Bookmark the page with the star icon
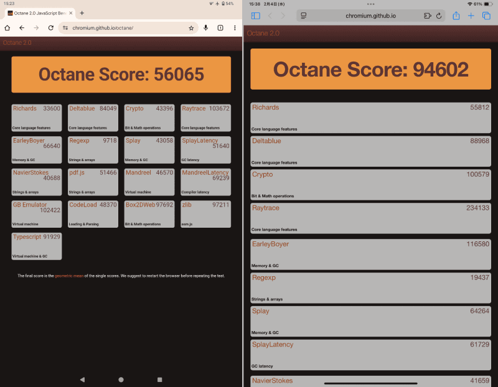 [192, 28]
